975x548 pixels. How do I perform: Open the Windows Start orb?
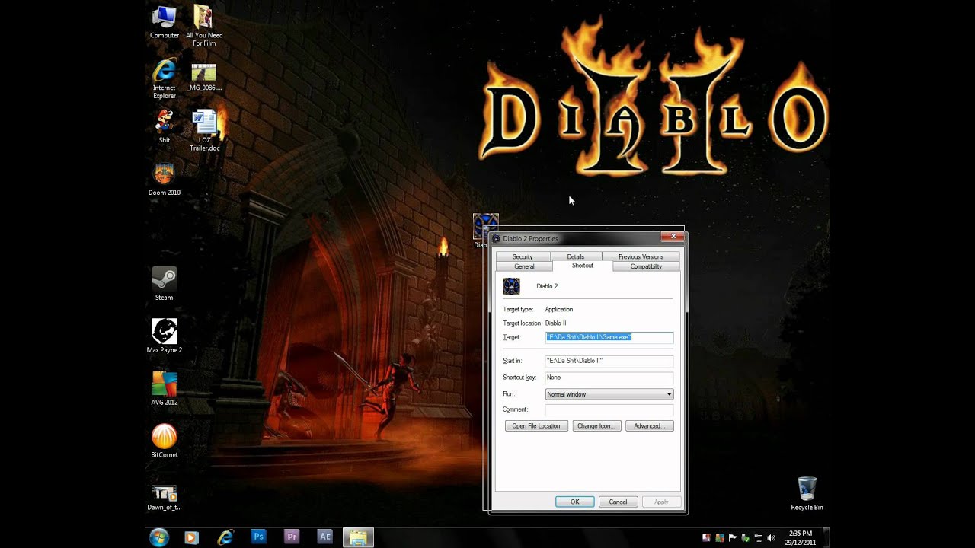pyautogui.click(x=159, y=537)
